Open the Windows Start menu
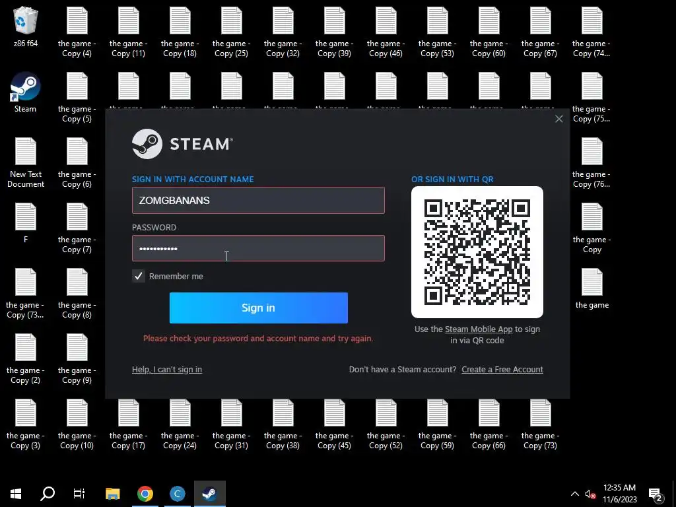The height and width of the screenshot is (507, 676). [x=16, y=494]
